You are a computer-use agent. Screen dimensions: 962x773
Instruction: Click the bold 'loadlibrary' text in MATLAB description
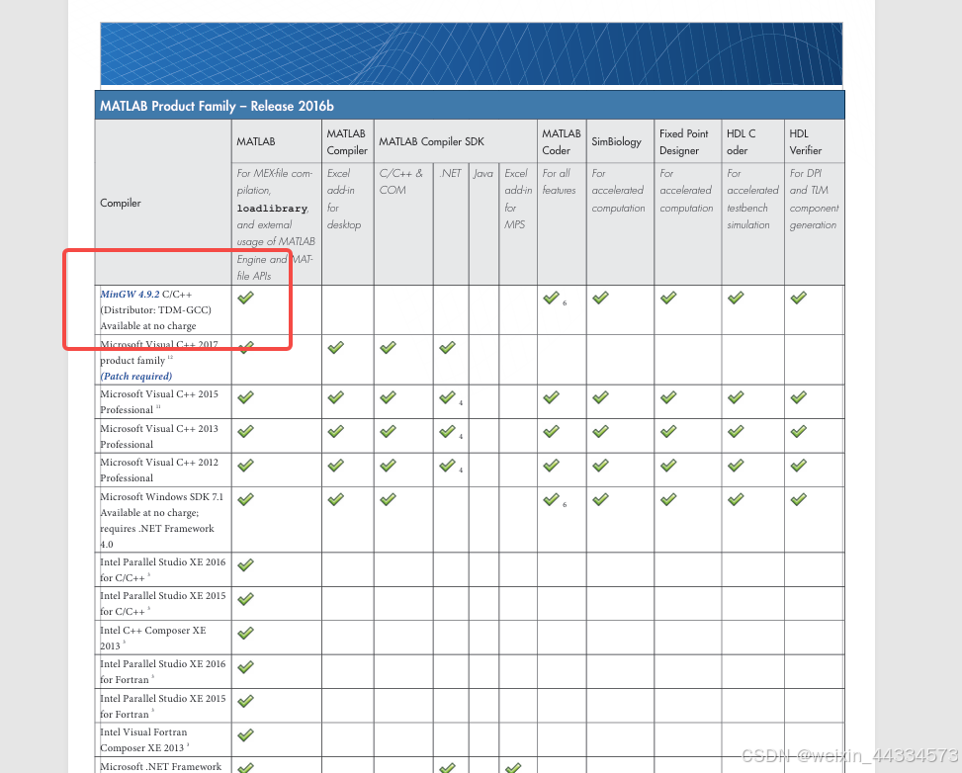[x=272, y=209]
